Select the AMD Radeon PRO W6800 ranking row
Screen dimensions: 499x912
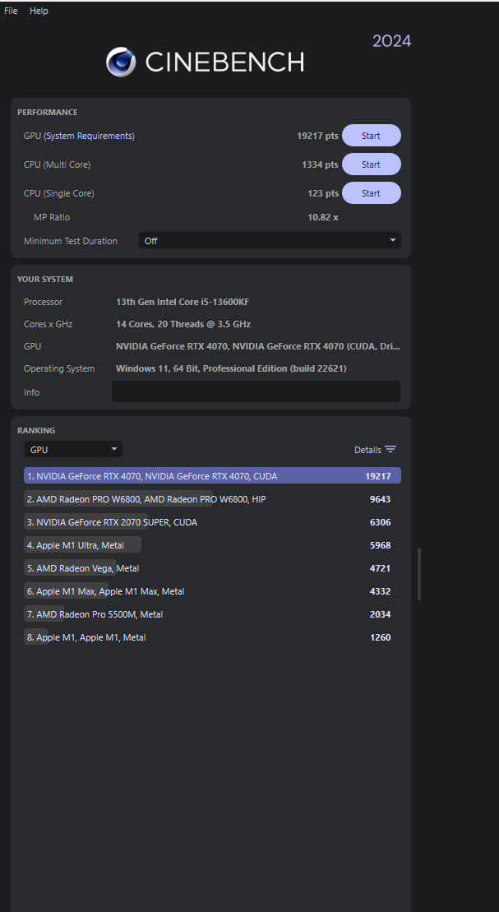212,499
